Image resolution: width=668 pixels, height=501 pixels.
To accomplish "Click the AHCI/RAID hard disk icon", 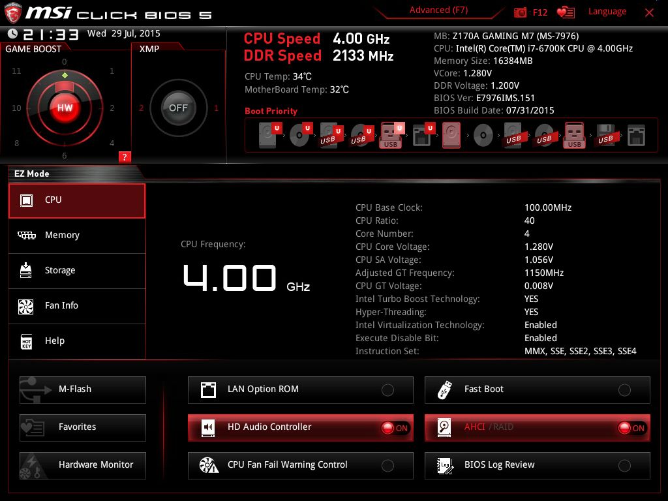I will tap(444, 427).
